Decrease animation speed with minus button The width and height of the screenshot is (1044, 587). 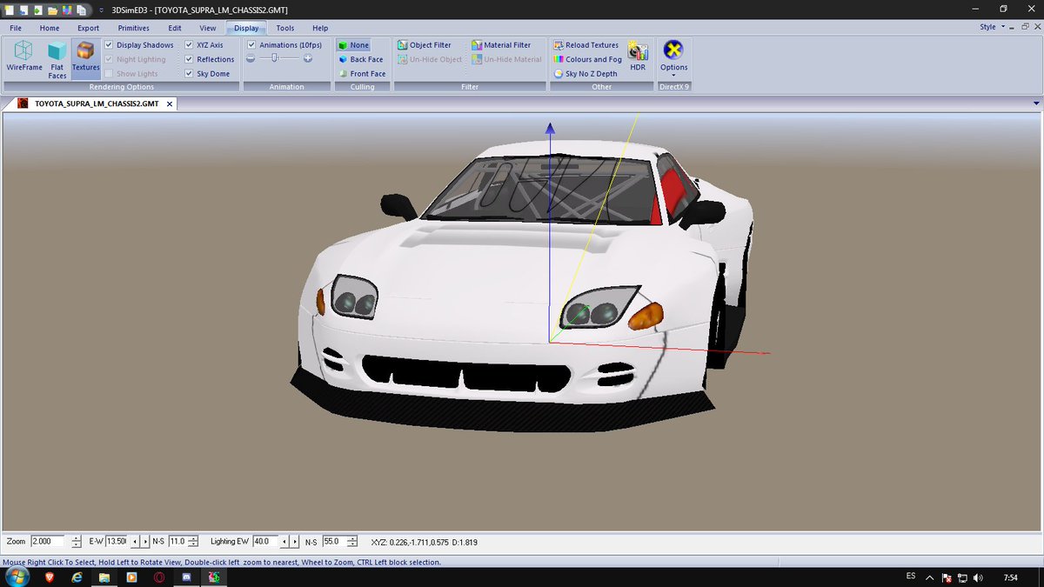pos(251,58)
